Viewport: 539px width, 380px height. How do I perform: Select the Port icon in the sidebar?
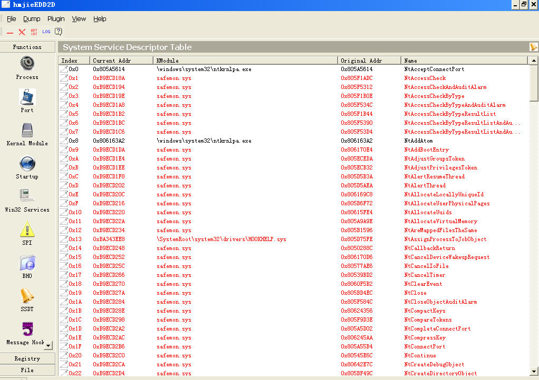click(27, 97)
